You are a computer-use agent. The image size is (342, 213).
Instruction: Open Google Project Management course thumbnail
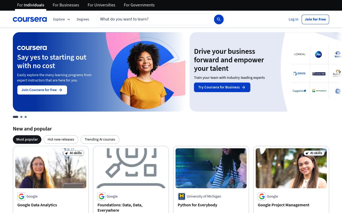291,168
